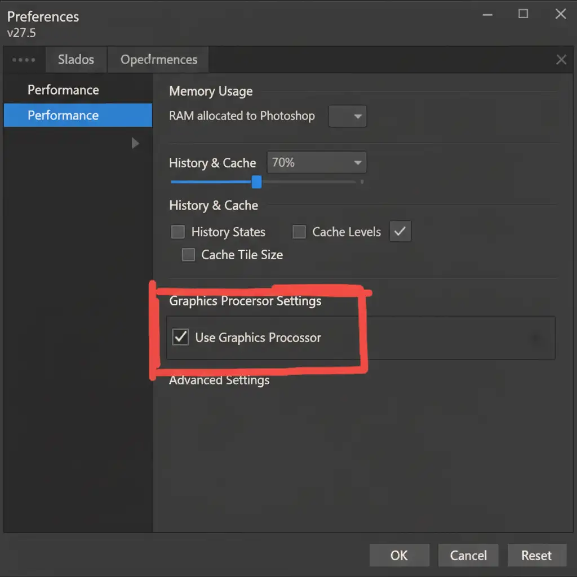The image size is (577, 577).
Task: Click the Reset button
Action: (x=536, y=555)
